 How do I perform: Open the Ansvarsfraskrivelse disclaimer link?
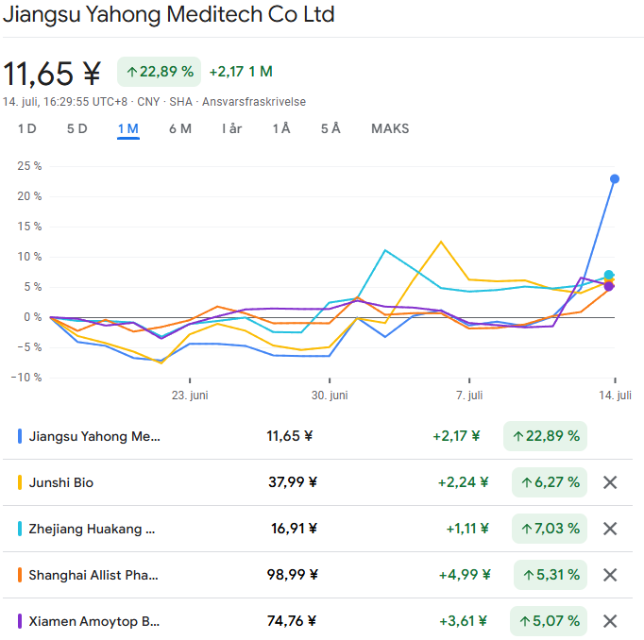point(254,102)
